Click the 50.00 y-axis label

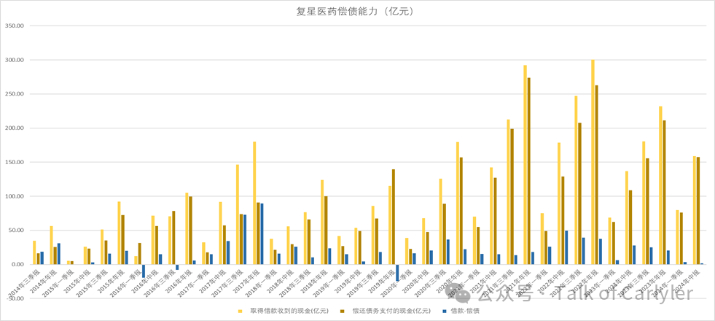[x=15, y=230]
